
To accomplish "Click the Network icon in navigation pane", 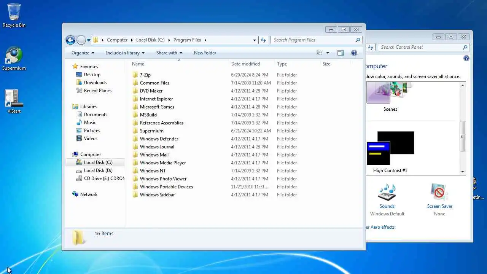I will 75,194.
